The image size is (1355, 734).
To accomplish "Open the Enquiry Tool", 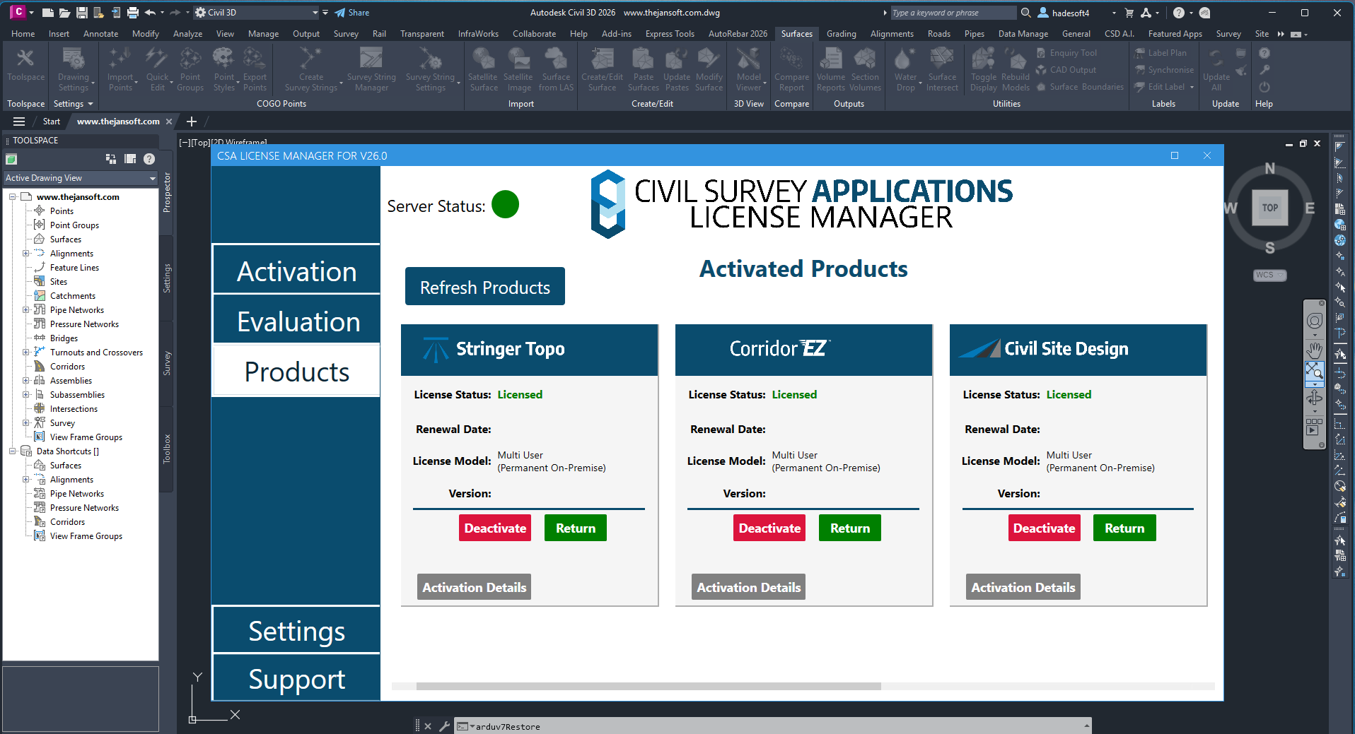I will (1066, 53).
